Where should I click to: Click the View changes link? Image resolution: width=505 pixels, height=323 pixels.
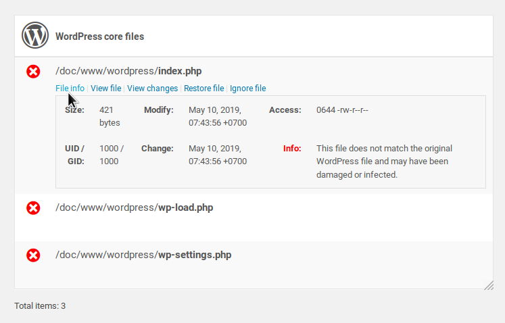point(153,89)
